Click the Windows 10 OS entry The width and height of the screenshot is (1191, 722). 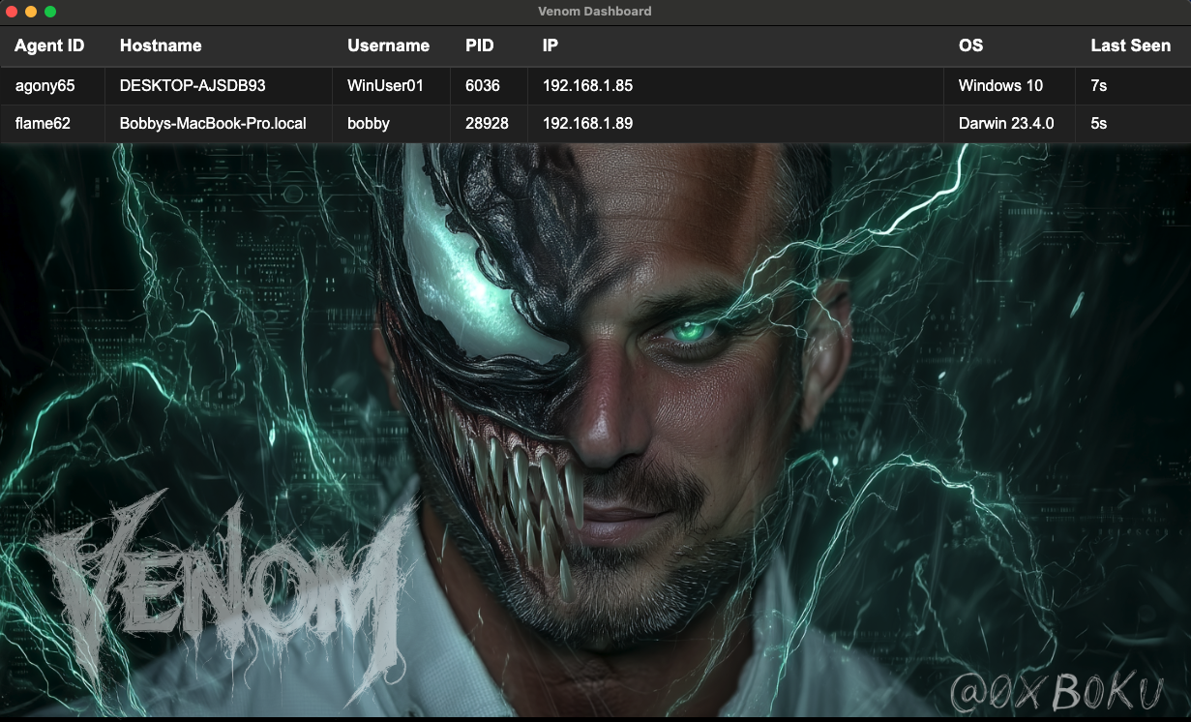(x=999, y=85)
